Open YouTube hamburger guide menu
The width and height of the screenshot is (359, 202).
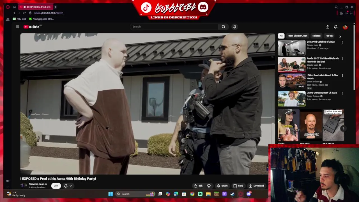click(x=17, y=27)
